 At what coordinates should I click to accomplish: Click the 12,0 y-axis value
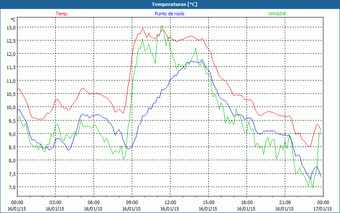12,54
